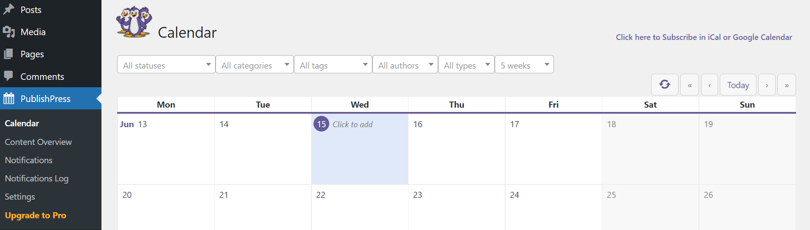Go to previous period with single-left arrow
This screenshot has height=230, width=810.
click(x=710, y=85)
